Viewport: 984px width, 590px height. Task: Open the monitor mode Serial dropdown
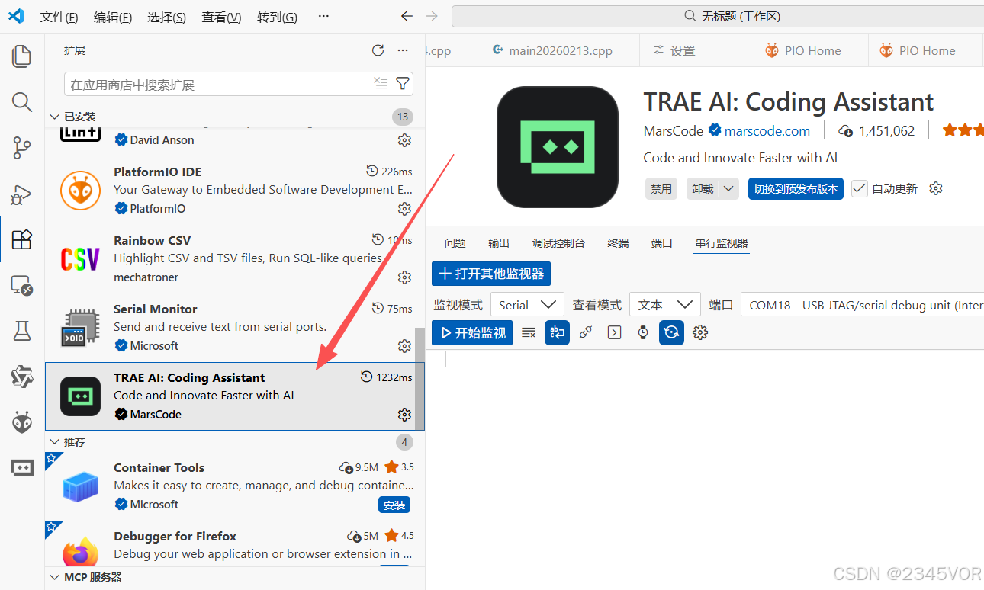click(x=527, y=305)
